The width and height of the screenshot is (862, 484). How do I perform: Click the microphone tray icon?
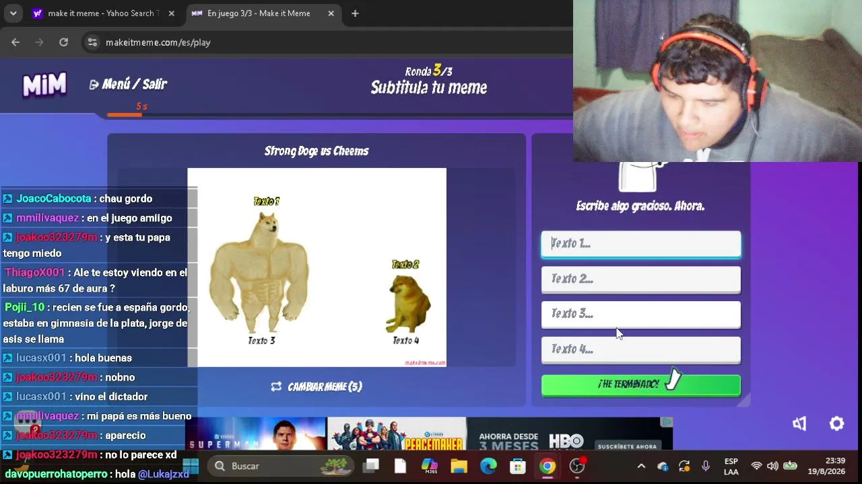(x=706, y=466)
